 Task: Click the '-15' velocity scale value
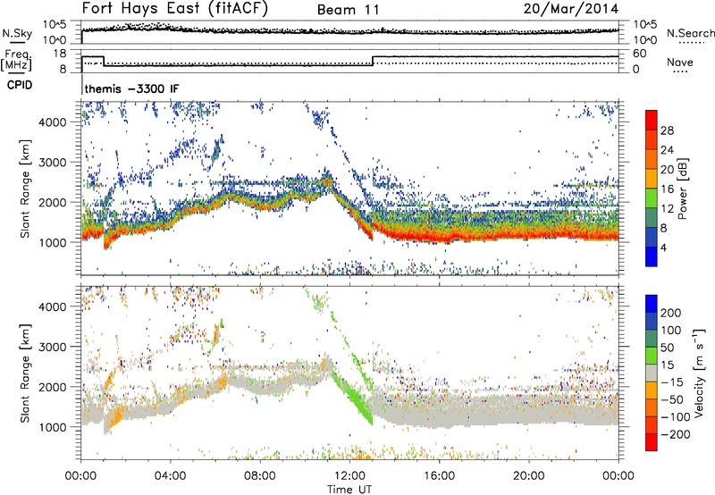click(672, 382)
